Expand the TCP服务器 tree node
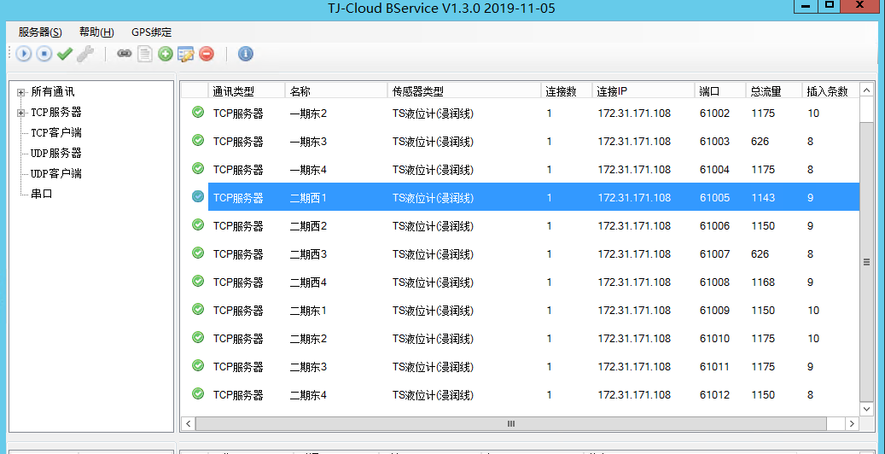885x454 pixels. point(20,113)
